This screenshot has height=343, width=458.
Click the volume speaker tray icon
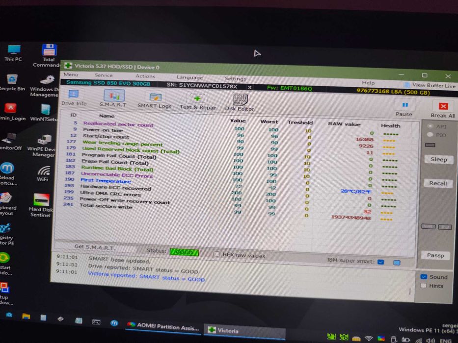click(430, 341)
